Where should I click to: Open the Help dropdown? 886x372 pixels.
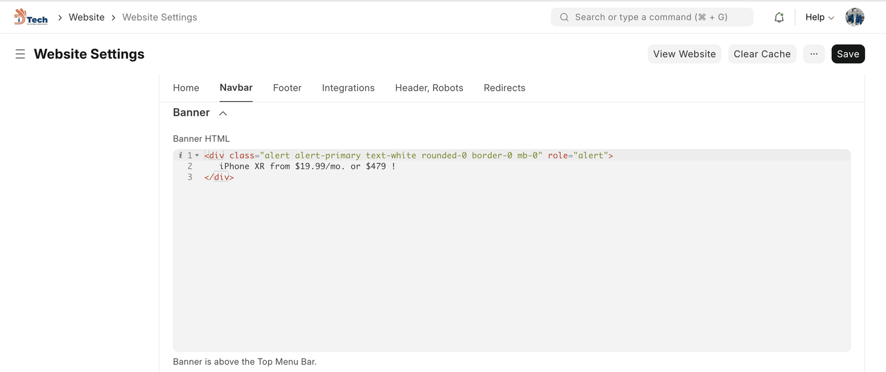[x=819, y=17]
